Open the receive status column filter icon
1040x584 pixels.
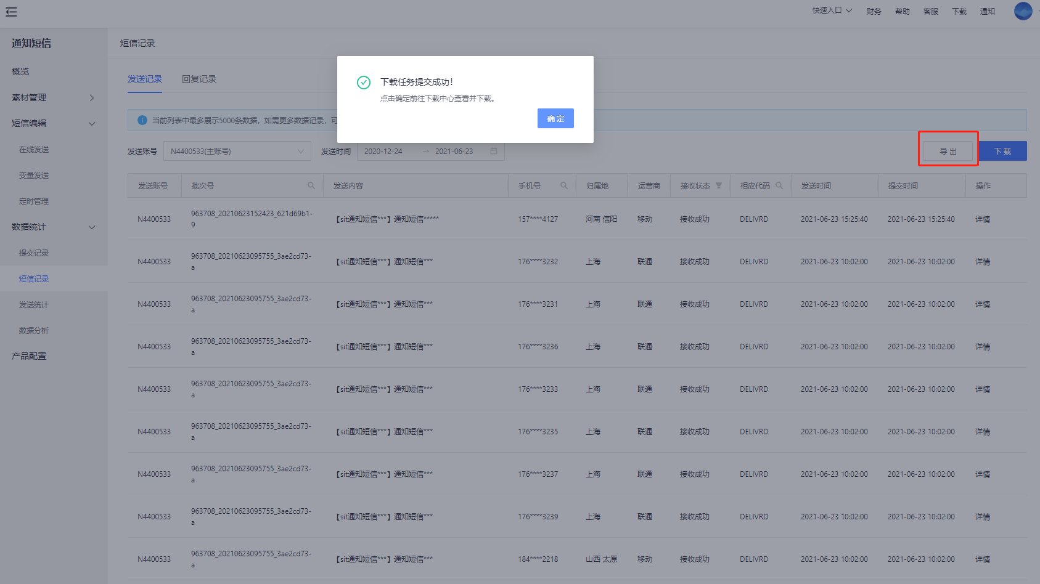719,185
